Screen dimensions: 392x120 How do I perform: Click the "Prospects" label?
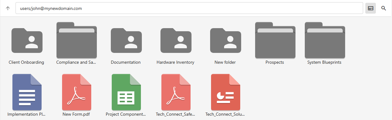point(275,62)
